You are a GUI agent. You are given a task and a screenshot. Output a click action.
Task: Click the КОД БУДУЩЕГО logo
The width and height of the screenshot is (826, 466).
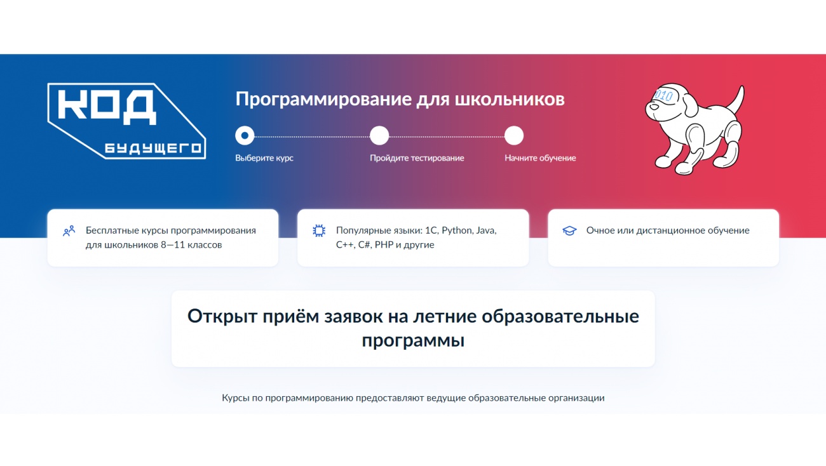point(127,121)
